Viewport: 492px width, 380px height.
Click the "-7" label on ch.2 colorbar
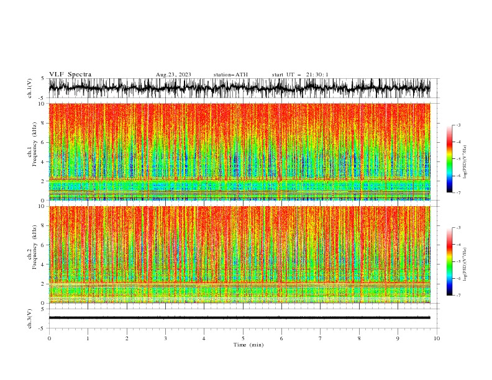(458, 295)
